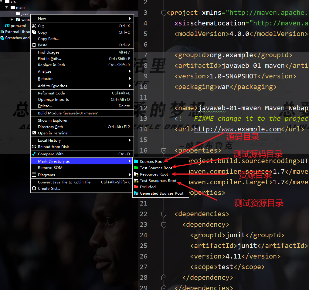Mark directory as Generated Sources Root
The image size is (309, 290).
coord(161,193)
